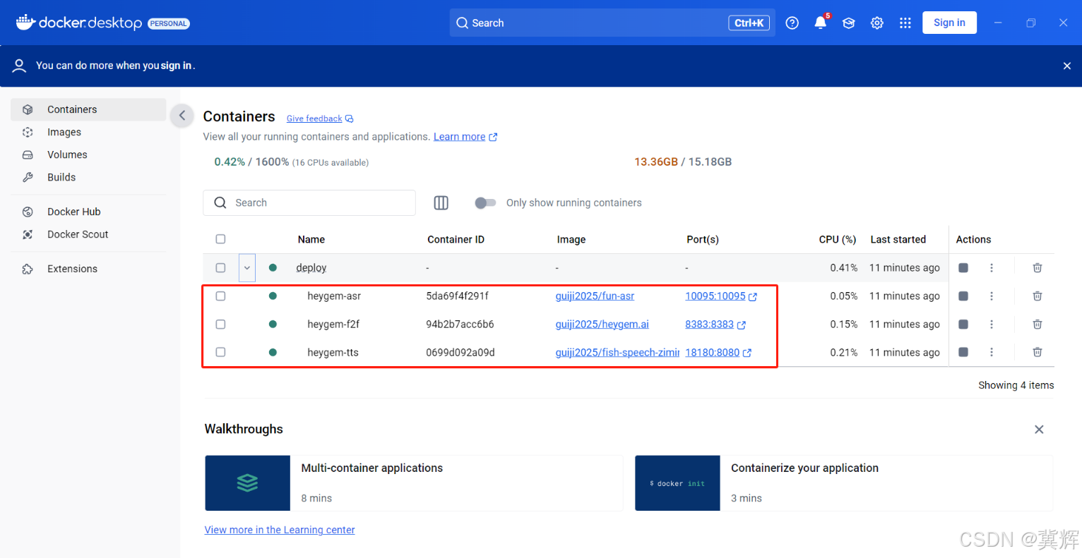Check the heygem-tts checkbox

(220, 352)
